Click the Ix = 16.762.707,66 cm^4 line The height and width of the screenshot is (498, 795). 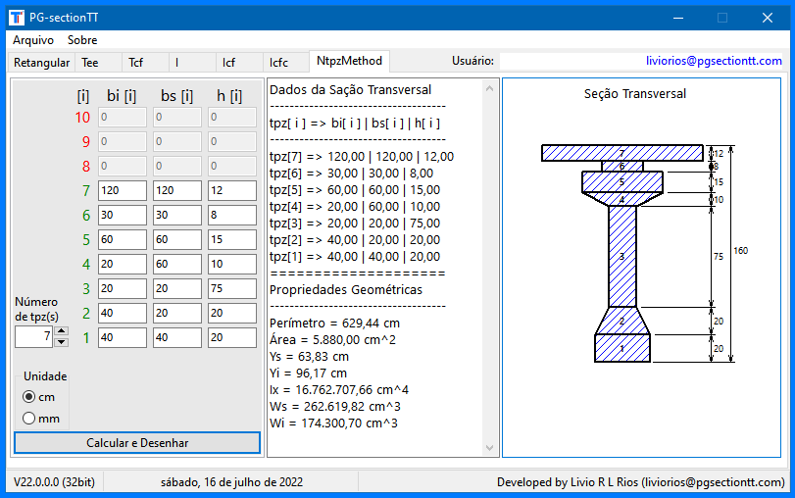point(339,390)
